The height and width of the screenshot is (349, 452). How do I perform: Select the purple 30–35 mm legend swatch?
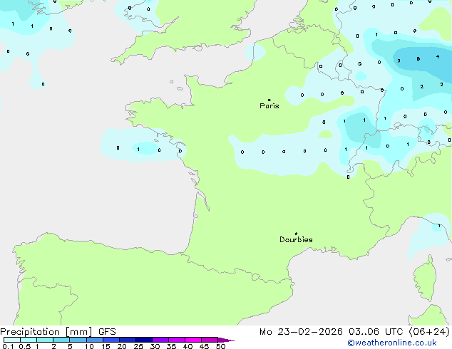point(160,340)
